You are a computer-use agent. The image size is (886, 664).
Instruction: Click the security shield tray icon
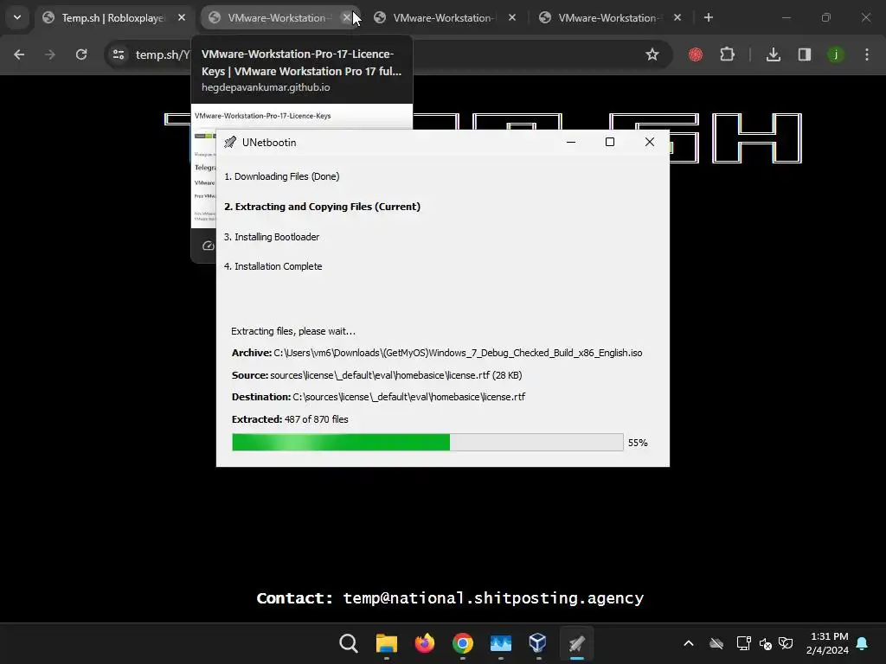(786, 643)
